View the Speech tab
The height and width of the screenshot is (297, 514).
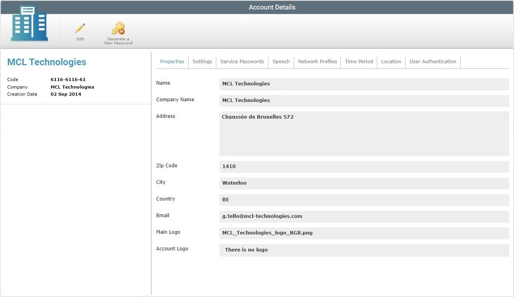281,62
